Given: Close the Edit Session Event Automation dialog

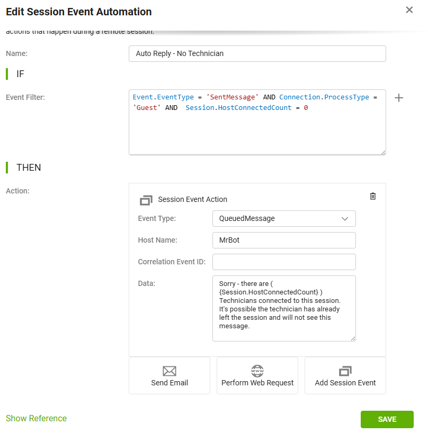Looking at the screenshot, I should 409,10.
